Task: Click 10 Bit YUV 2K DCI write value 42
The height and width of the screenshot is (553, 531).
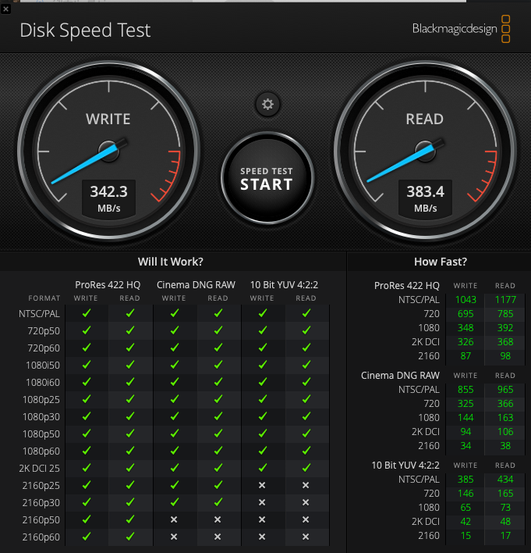Action: [466, 522]
